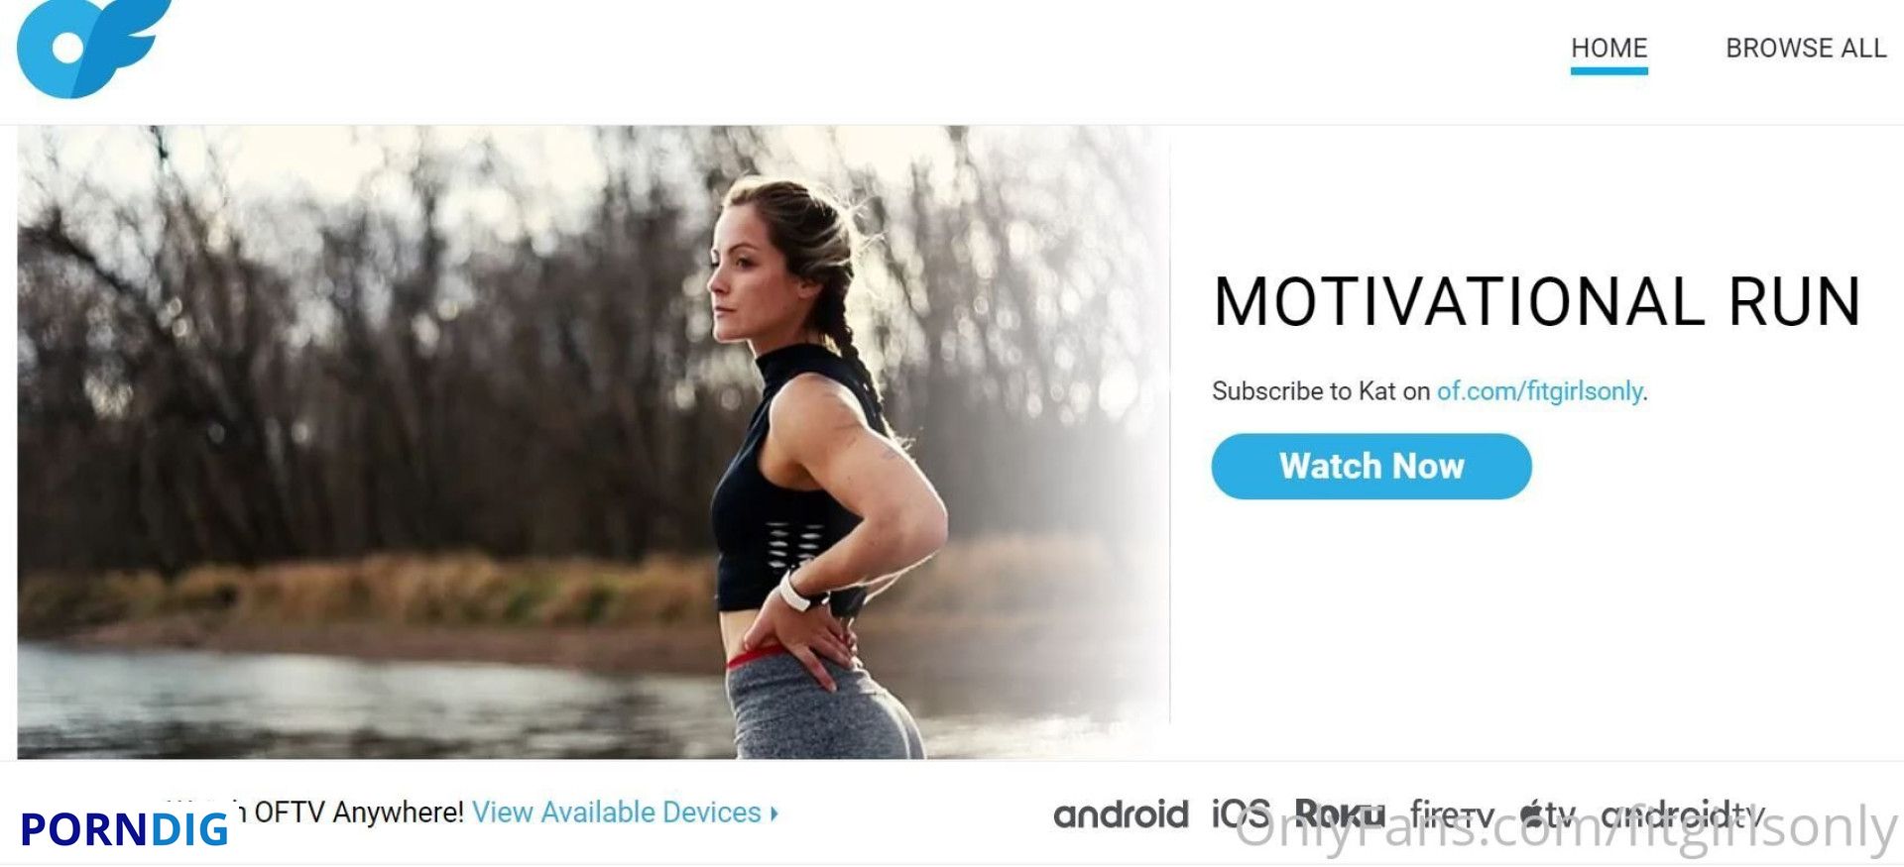
Task: Select the Apple tv logo
Action: [x=1548, y=814]
